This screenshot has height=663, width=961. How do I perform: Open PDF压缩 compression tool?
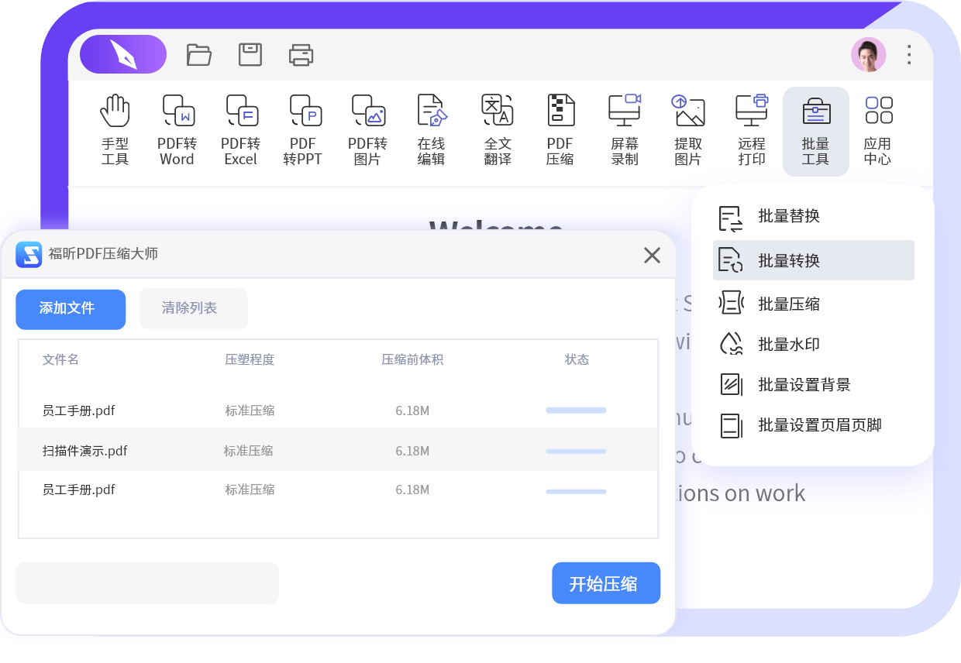pyautogui.click(x=560, y=130)
